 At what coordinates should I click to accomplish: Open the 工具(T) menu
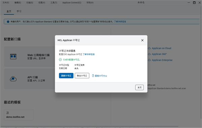tap(54, 3)
